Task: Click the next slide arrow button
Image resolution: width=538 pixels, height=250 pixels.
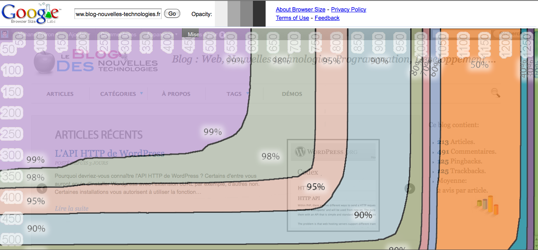Action: [410, 188]
